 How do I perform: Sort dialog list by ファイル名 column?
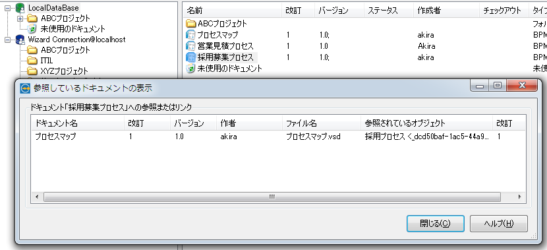322,123
